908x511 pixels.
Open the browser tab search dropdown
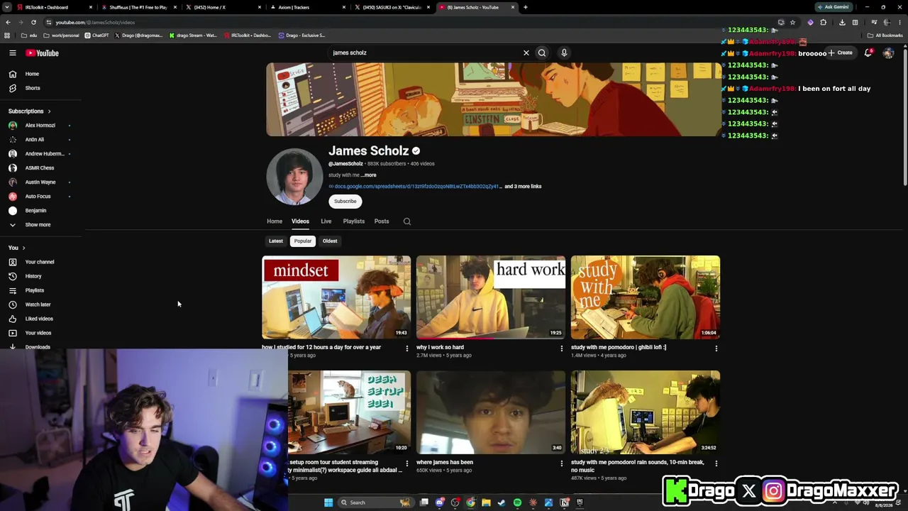point(8,7)
